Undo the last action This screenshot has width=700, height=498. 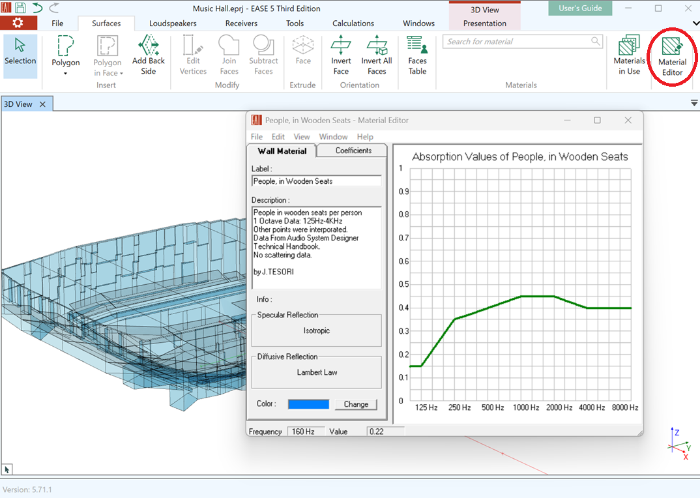click(x=38, y=8)
